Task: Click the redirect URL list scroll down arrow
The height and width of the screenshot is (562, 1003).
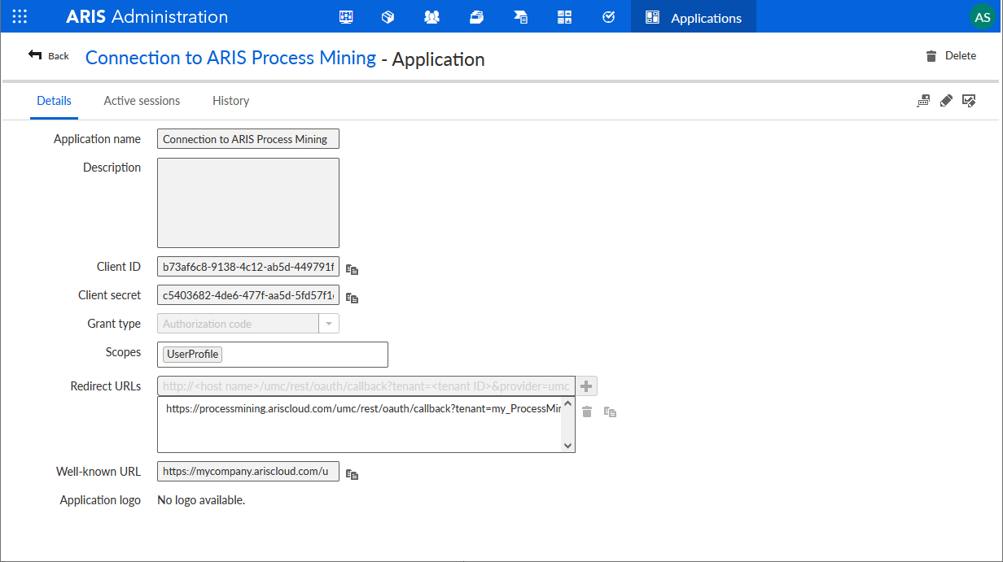Action: [x=568, y=446]
